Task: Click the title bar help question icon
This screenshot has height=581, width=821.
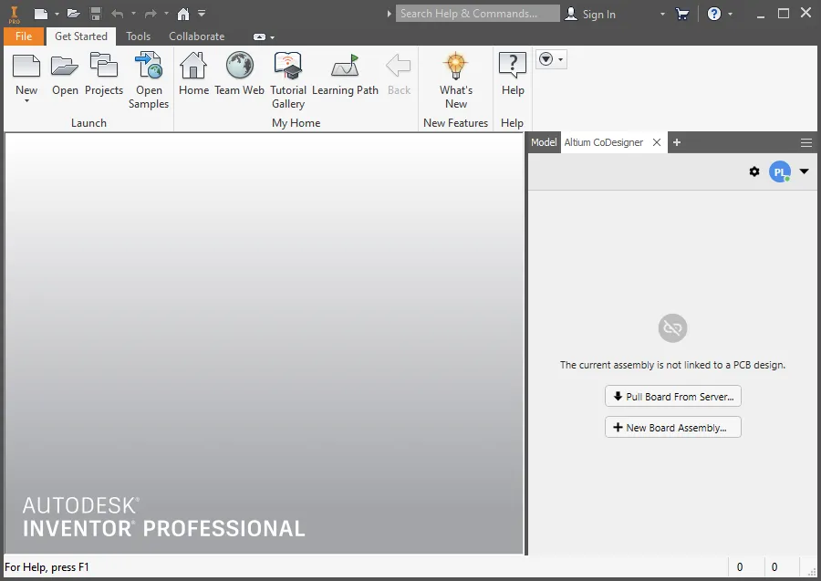Action: [714, 14]
